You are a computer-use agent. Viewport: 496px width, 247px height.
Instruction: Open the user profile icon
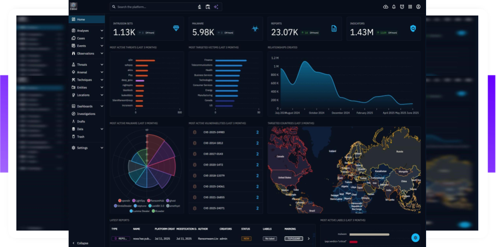click(x=418, y=7)
